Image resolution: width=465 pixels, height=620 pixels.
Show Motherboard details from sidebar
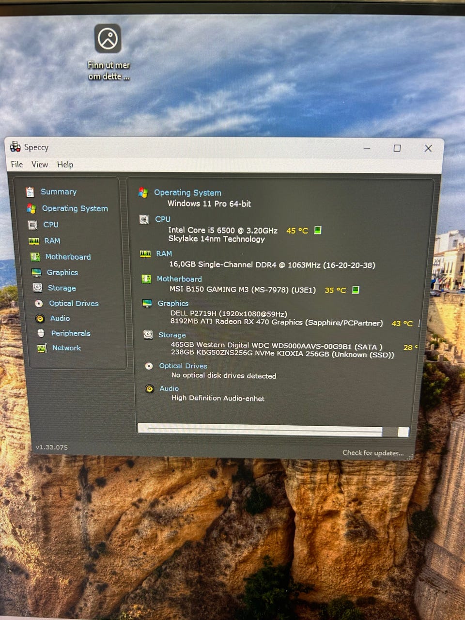[x=68, y=257]
